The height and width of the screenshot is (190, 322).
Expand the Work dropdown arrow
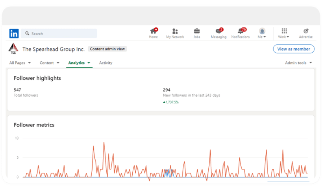[288, 37]
